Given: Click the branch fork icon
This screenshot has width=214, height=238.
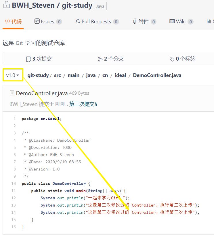Looking at the screenshot, I should pyautogui.click(x=100, y=59).
